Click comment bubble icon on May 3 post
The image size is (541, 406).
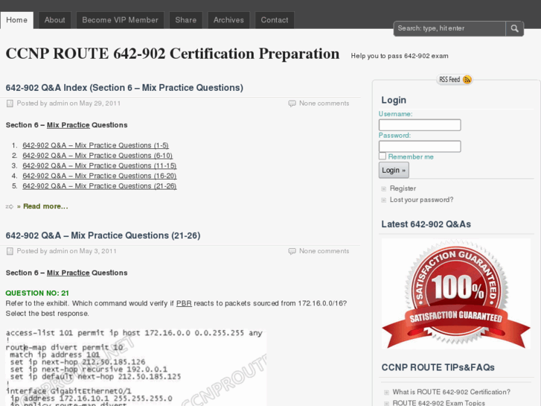(292, 252)
